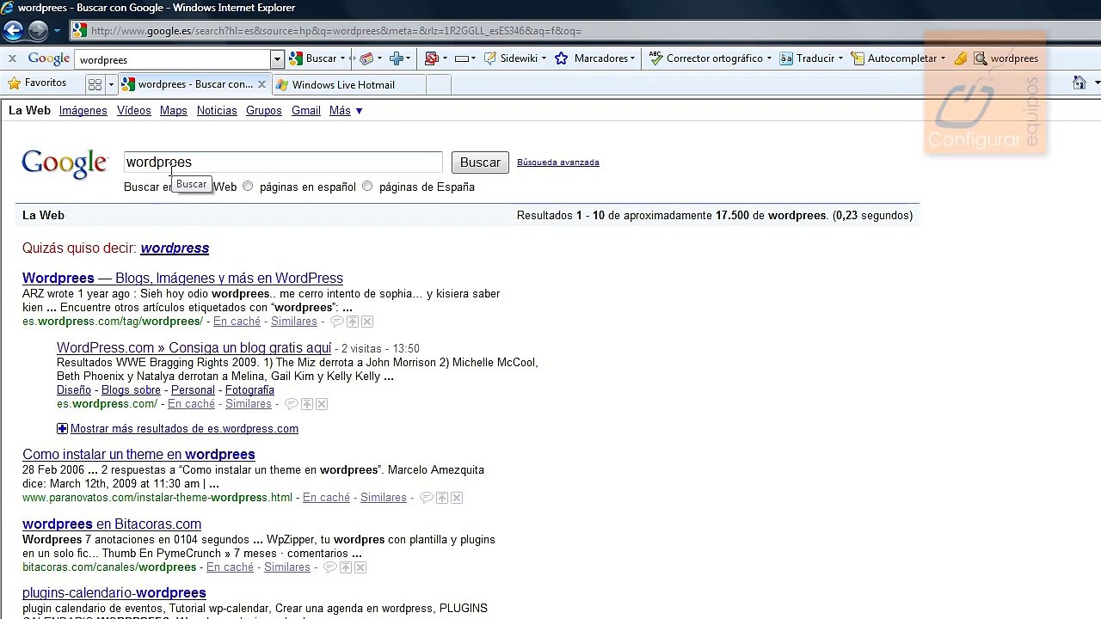Viewport: 1101px width, 619px height.
Task: Open the recent pages dropdown beside Forward
Action: [57, 31]
